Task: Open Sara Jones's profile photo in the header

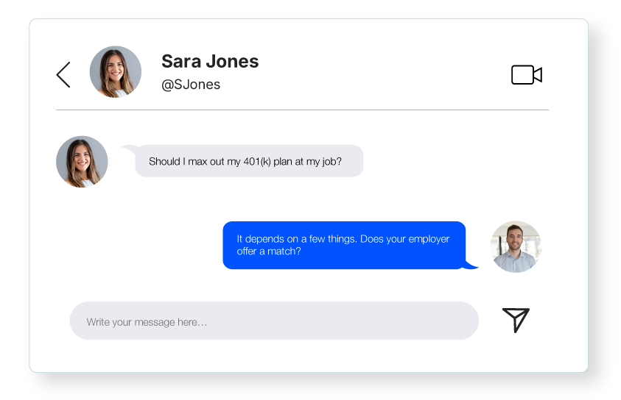Action: pos(116,72)
